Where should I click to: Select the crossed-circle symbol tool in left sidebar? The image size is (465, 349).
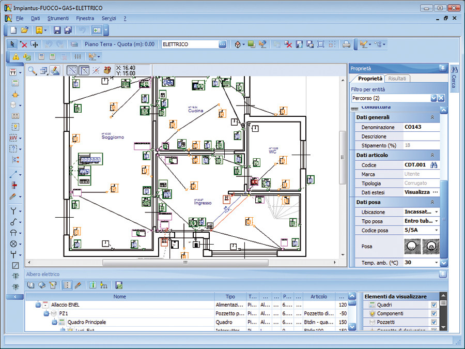[x=13, y=244]
